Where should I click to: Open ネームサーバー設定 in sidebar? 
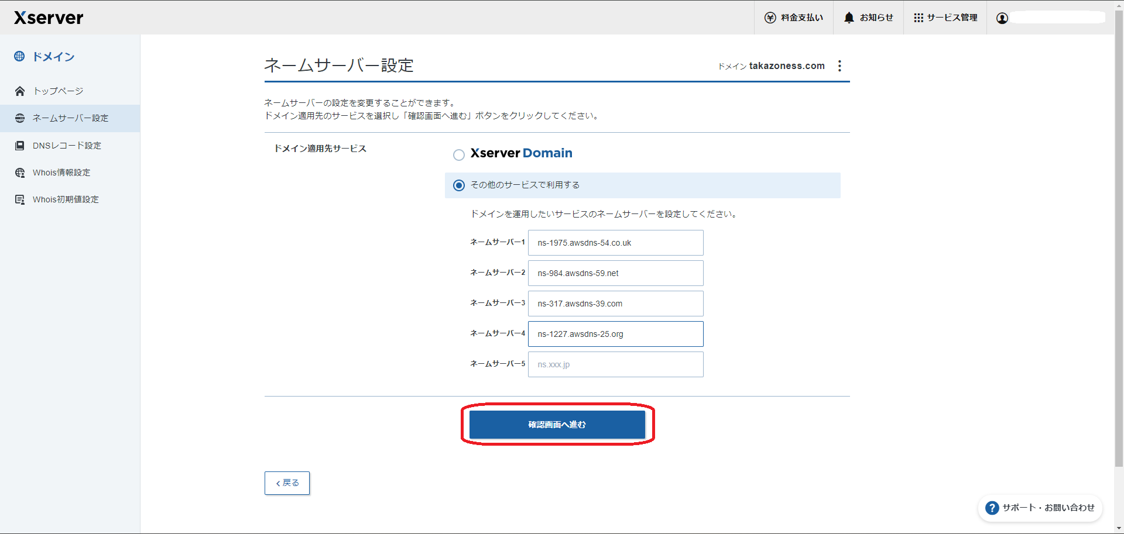point(70,118)
